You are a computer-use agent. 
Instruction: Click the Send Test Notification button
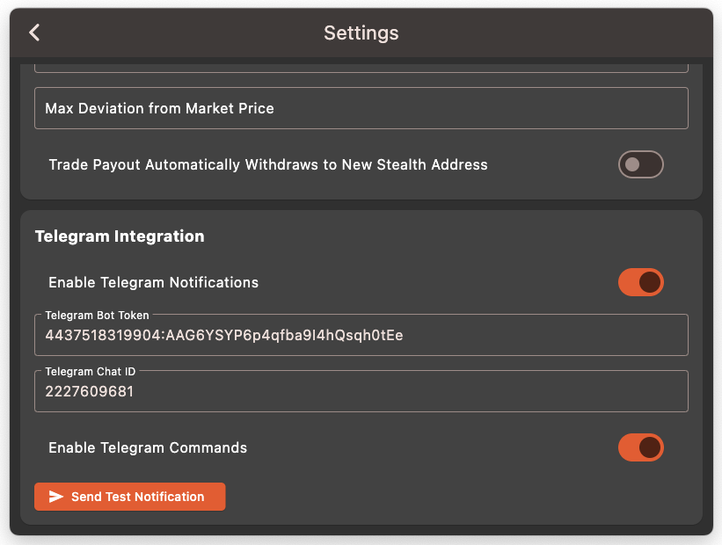[130, 497]
